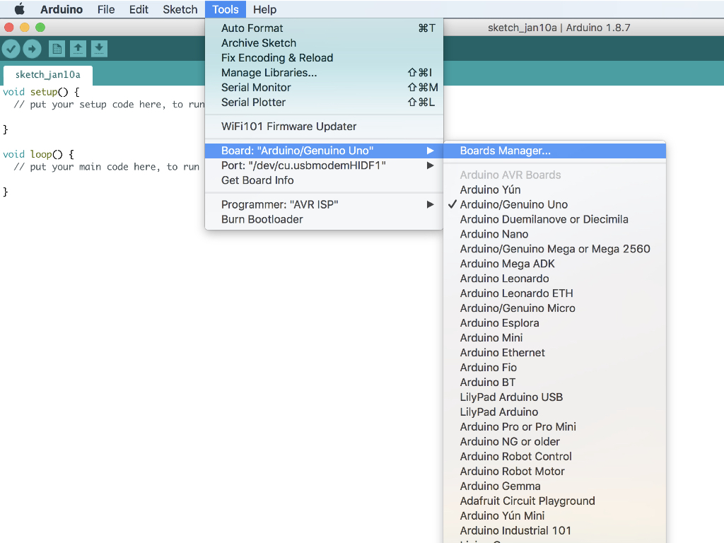
Task: Open the Edit menu
Action: (139, 9)
